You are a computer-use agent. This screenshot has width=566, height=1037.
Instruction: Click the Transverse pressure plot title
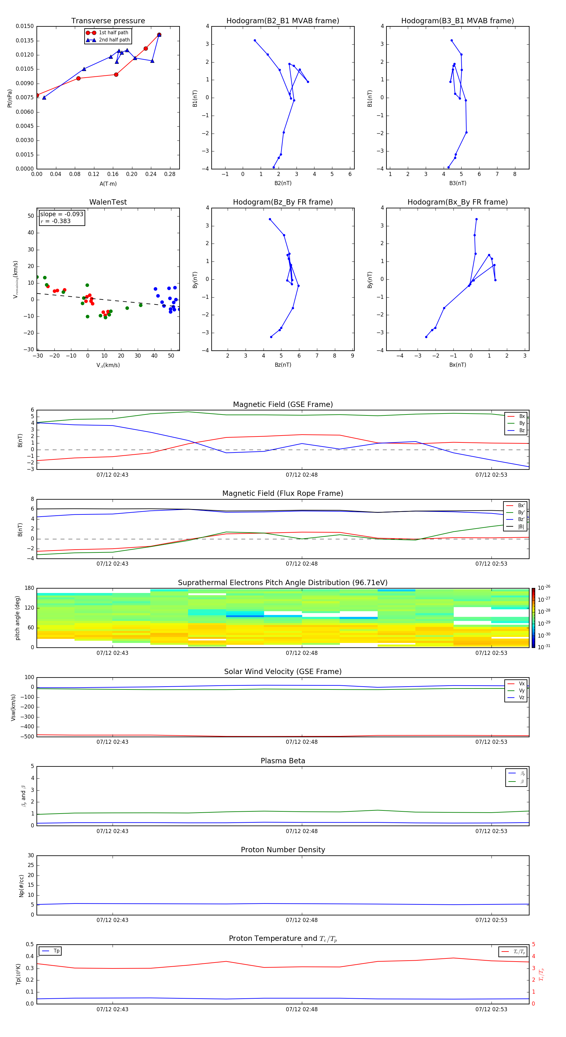coord(108,21)
